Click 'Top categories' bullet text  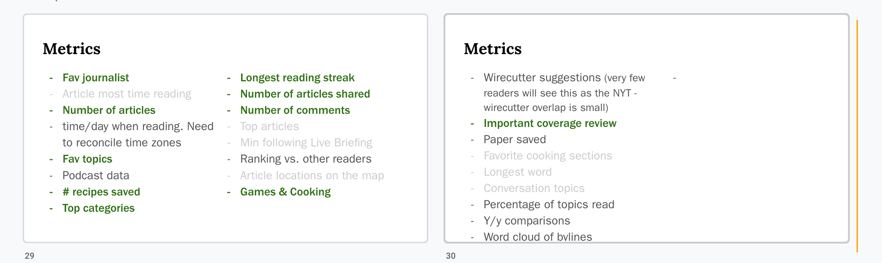pyautogui.click(x=98, y=208)
